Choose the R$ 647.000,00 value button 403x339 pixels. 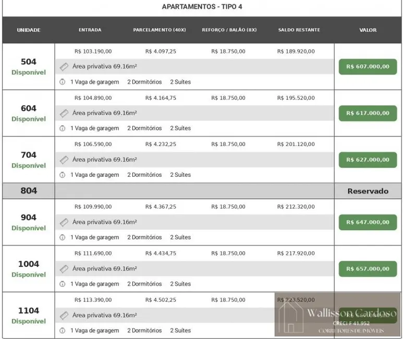(368, 222)
